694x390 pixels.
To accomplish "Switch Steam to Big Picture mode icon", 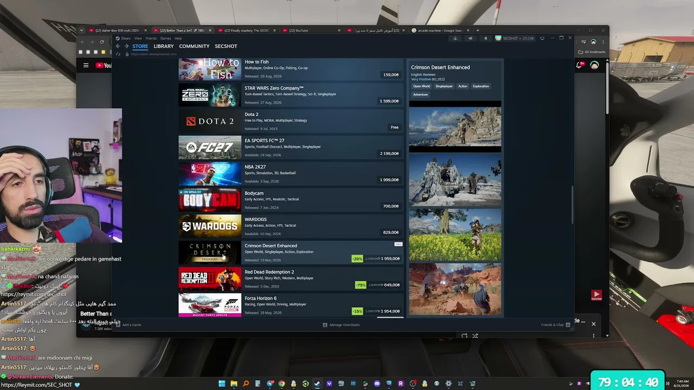I will pos(542,38).
